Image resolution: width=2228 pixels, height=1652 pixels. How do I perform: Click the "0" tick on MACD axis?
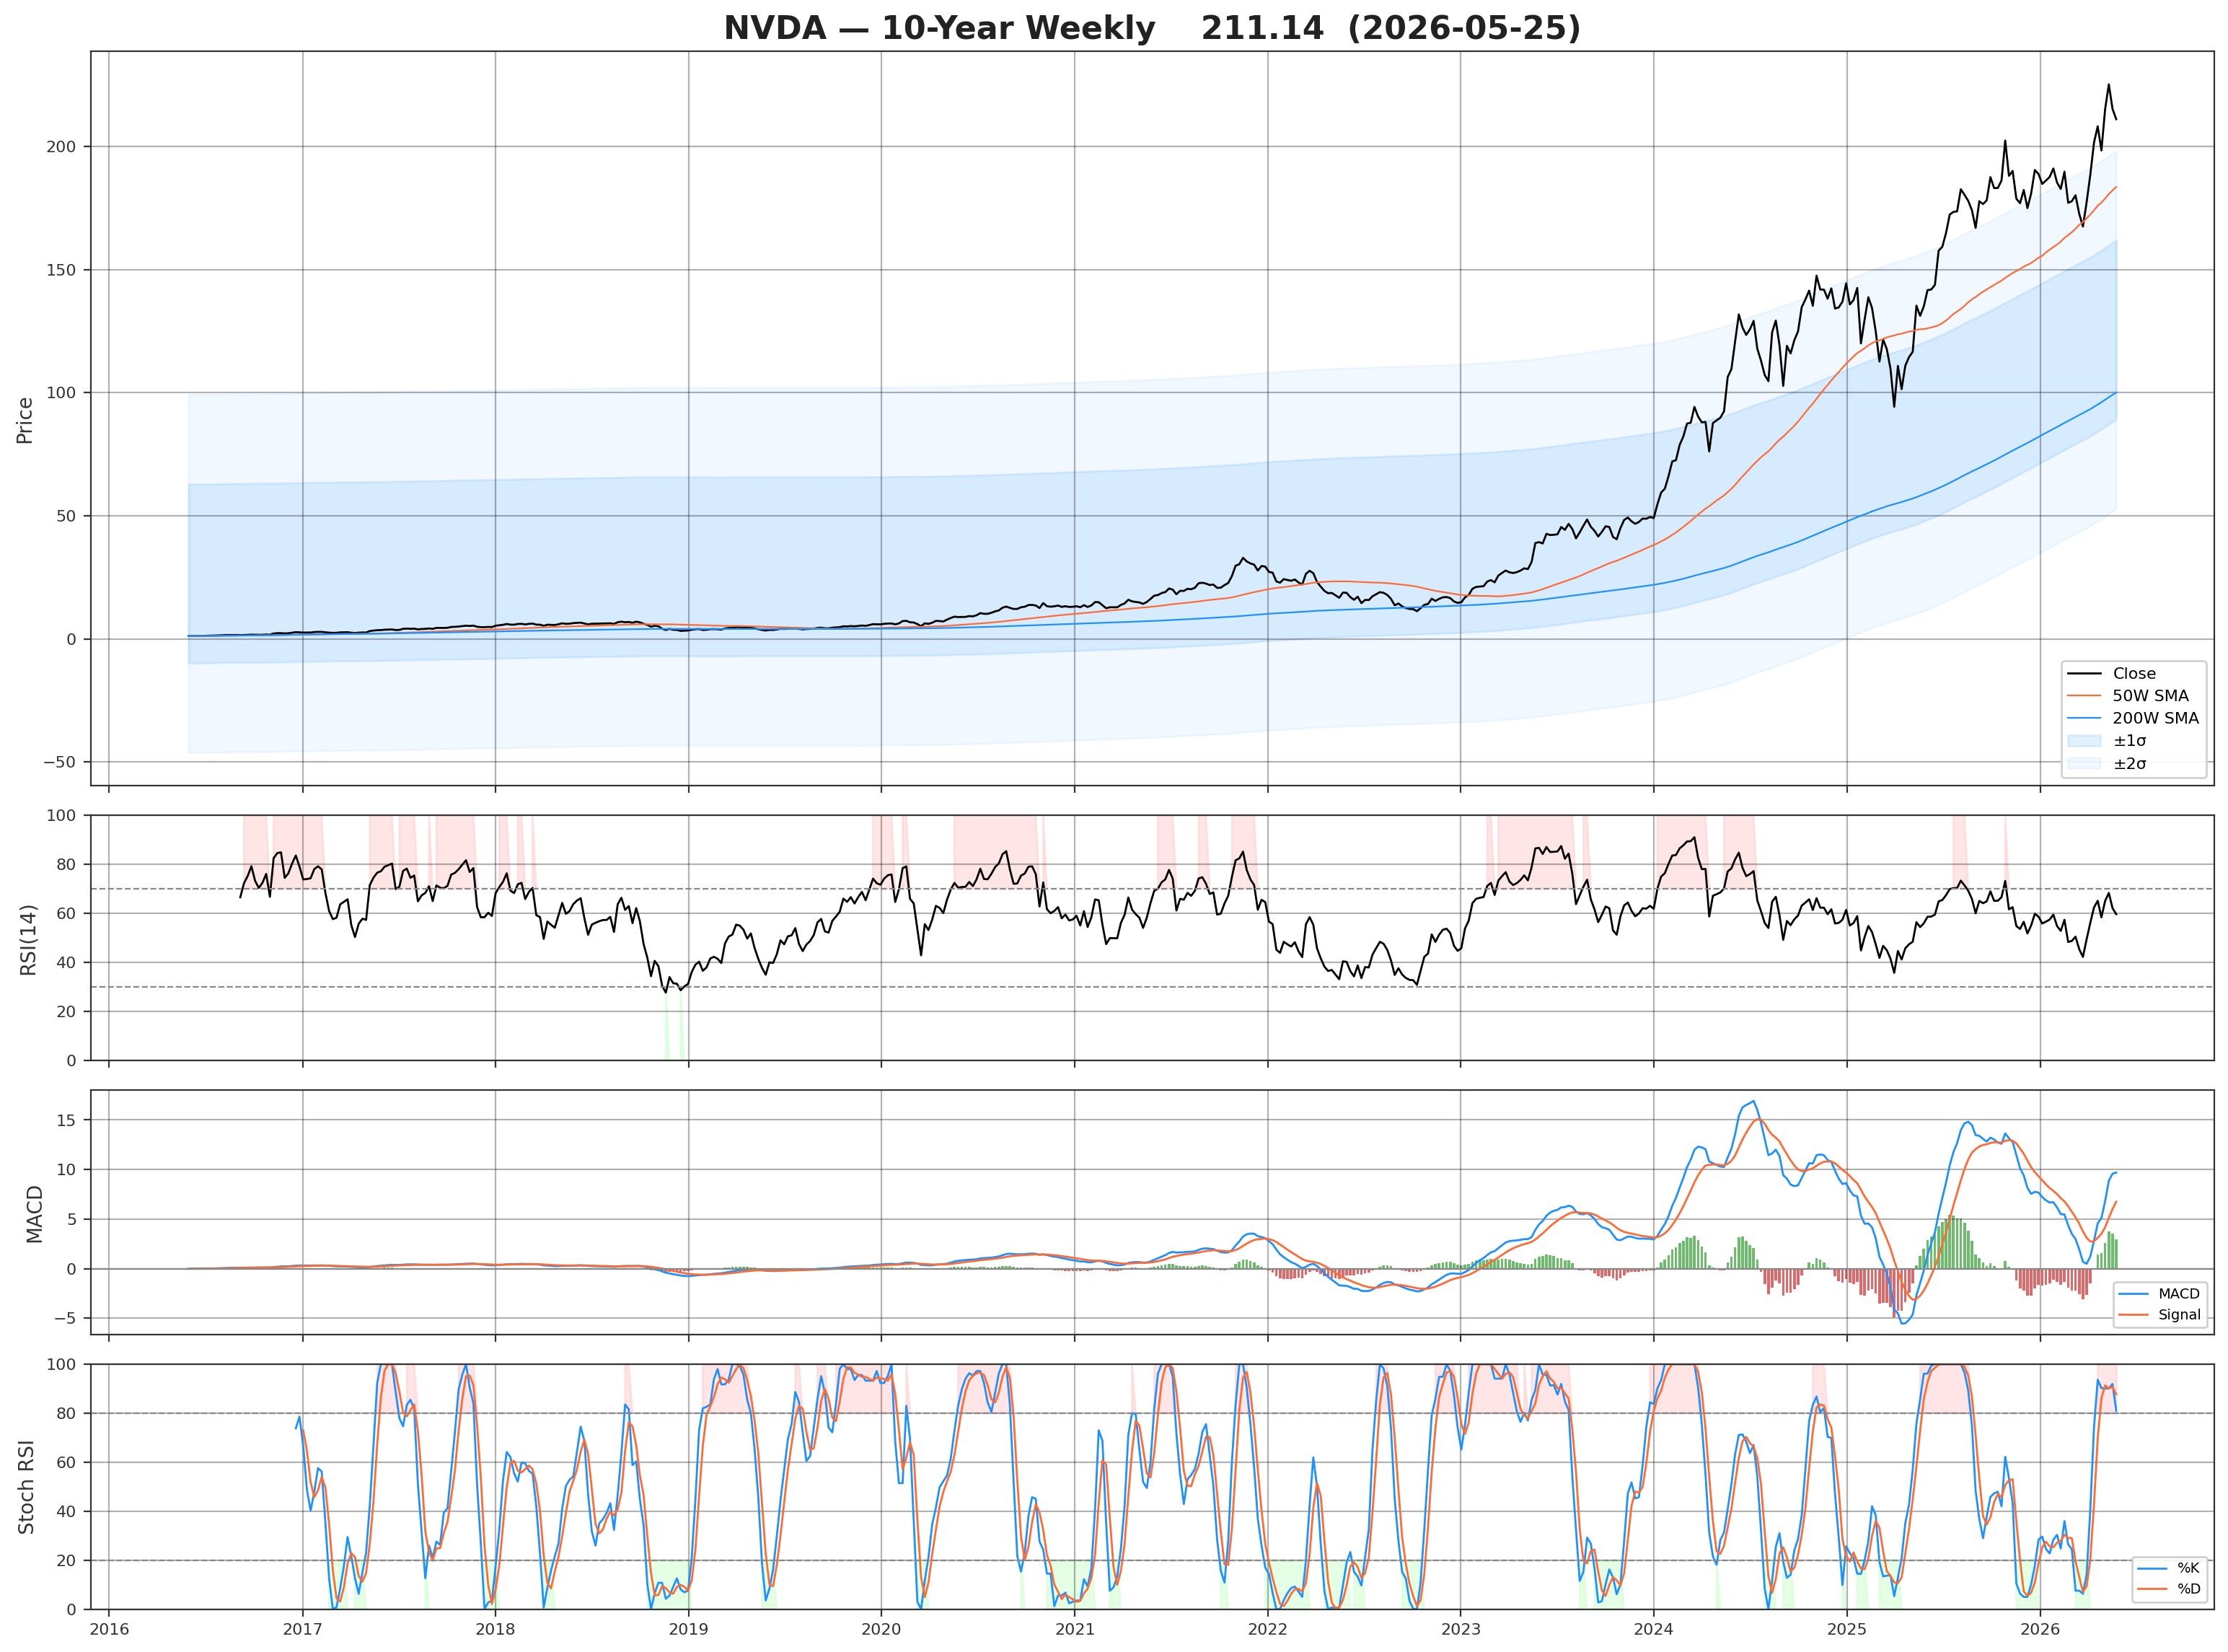tap(71, 1269)
